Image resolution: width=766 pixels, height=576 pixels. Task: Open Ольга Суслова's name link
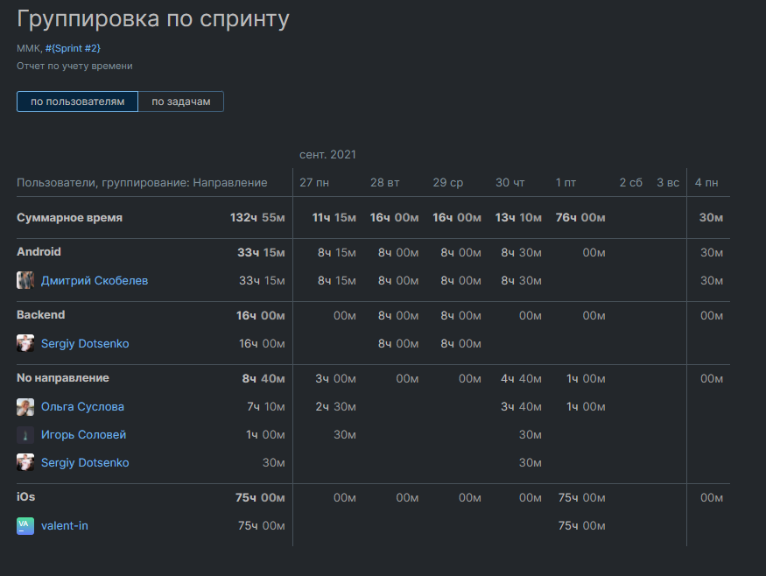coord(82,407)
